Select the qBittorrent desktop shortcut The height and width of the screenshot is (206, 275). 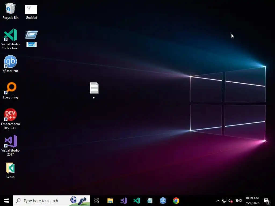pos(10,64)
